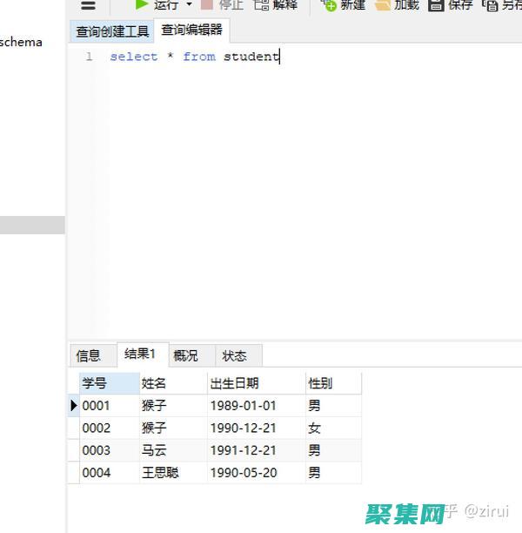Viewport: 522px width, 533px height.
Task: Open the 信息 results tab
Action: pyautogui.click(x=89, y=355)
